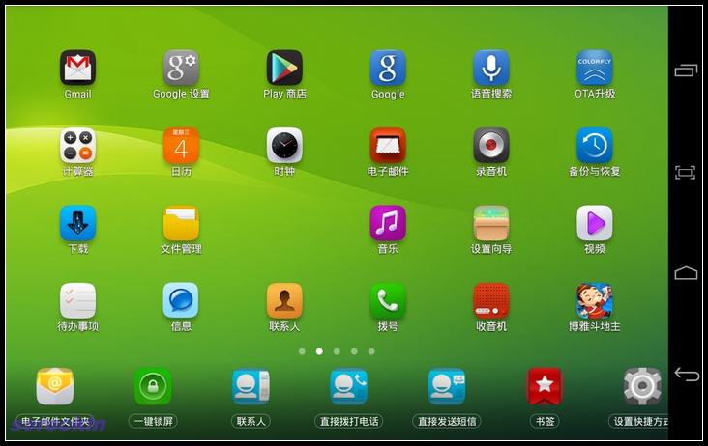Tap the home navigation button
This screenshot has height=446, width=708.
[x=686, y=273]
